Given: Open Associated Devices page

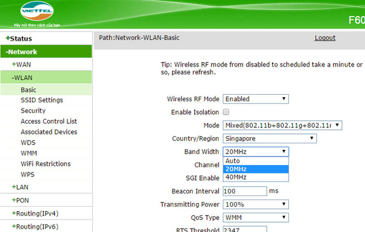Looking at the screenshot, I should (49, 132).
